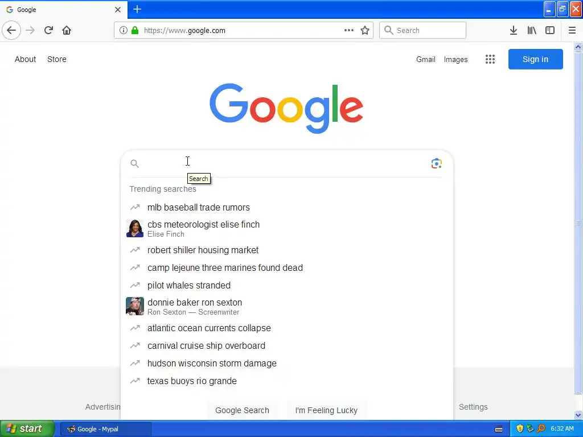Show site information icon in address bar
The image size is (583, 437).
(x=124, y=30)
